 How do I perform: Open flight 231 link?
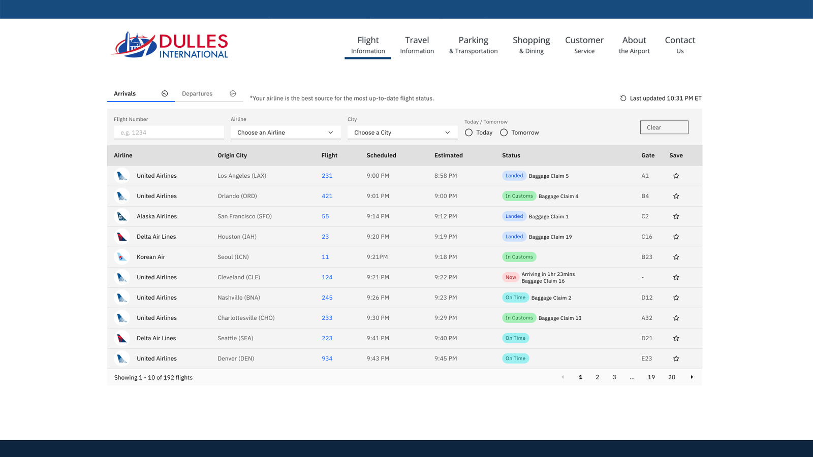(327, 176)
